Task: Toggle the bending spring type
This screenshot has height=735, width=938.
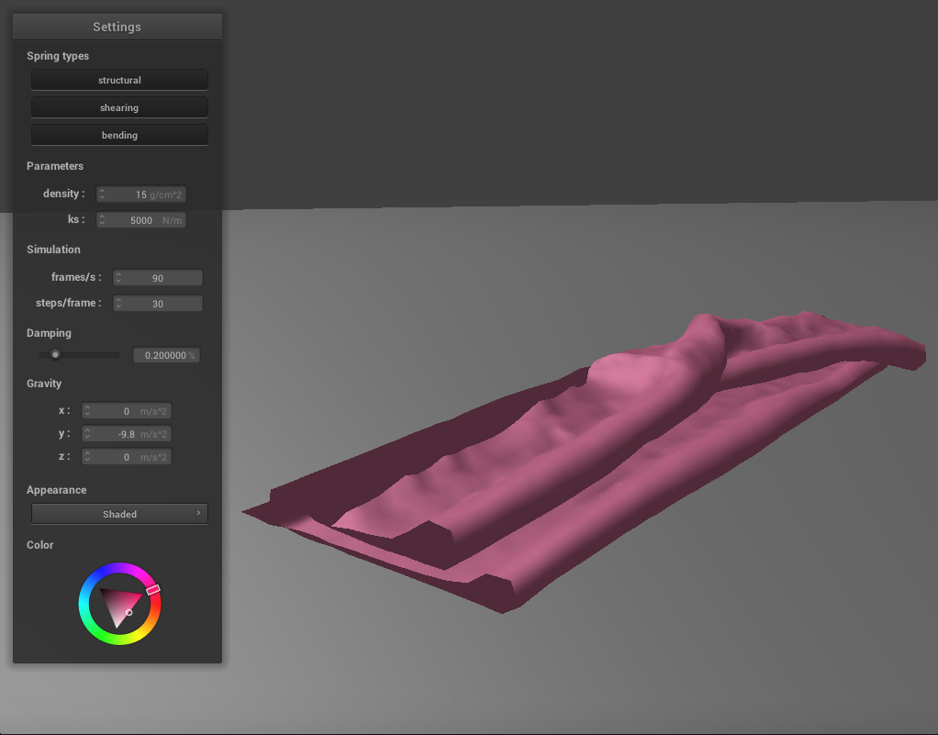Action: pos(119,136)
